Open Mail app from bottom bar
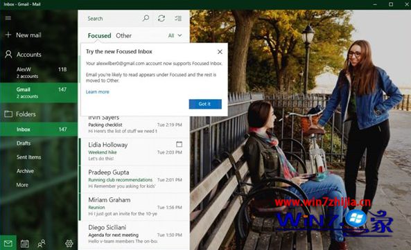Image resolution: width=411 pixels, height=250 pixels. click(8, 244)
